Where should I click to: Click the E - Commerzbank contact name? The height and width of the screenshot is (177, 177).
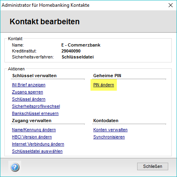pos(81,45)
